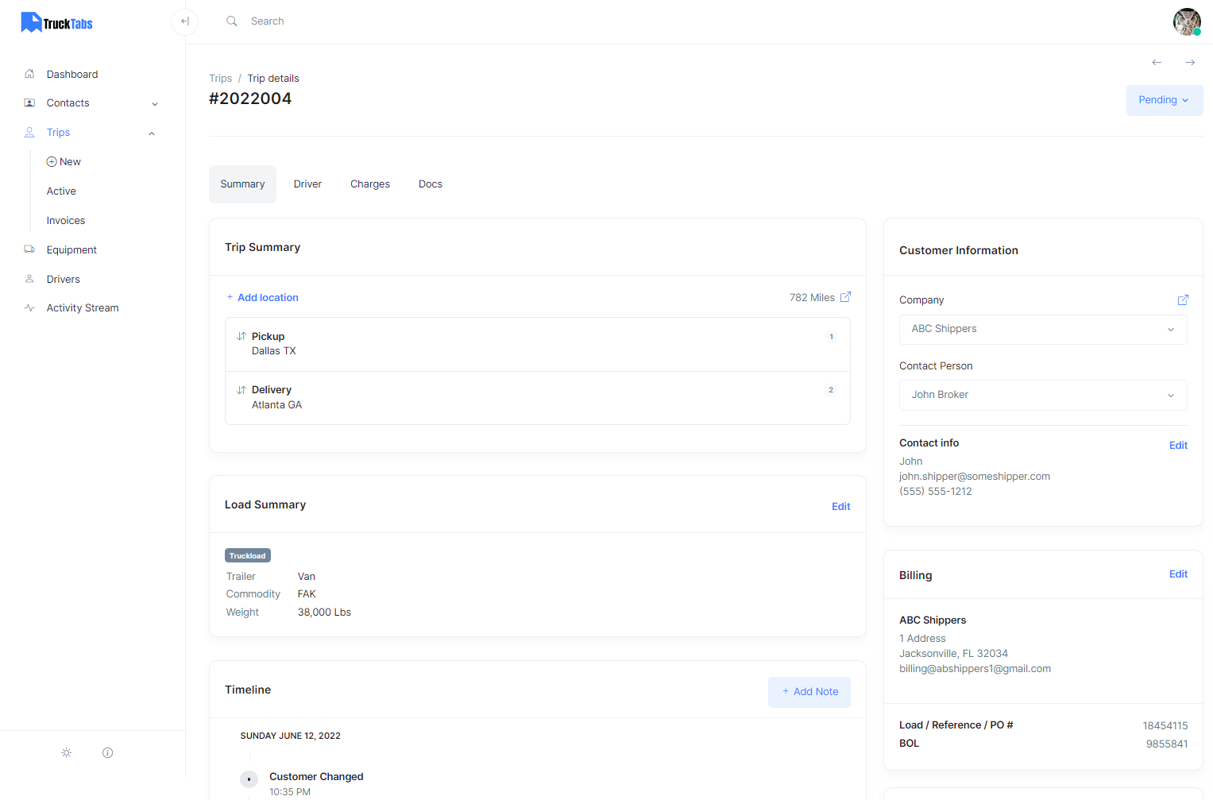Click the user profile avatar
Image resolution: width=1213 pixels, height=800 pixels.
(x=1186, y=21)
